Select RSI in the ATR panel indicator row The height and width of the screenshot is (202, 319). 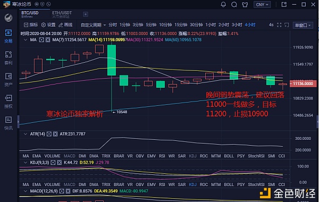tap(162, 156)
